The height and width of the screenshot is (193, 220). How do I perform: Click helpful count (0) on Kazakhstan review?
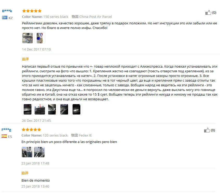(x=214, y=13)
